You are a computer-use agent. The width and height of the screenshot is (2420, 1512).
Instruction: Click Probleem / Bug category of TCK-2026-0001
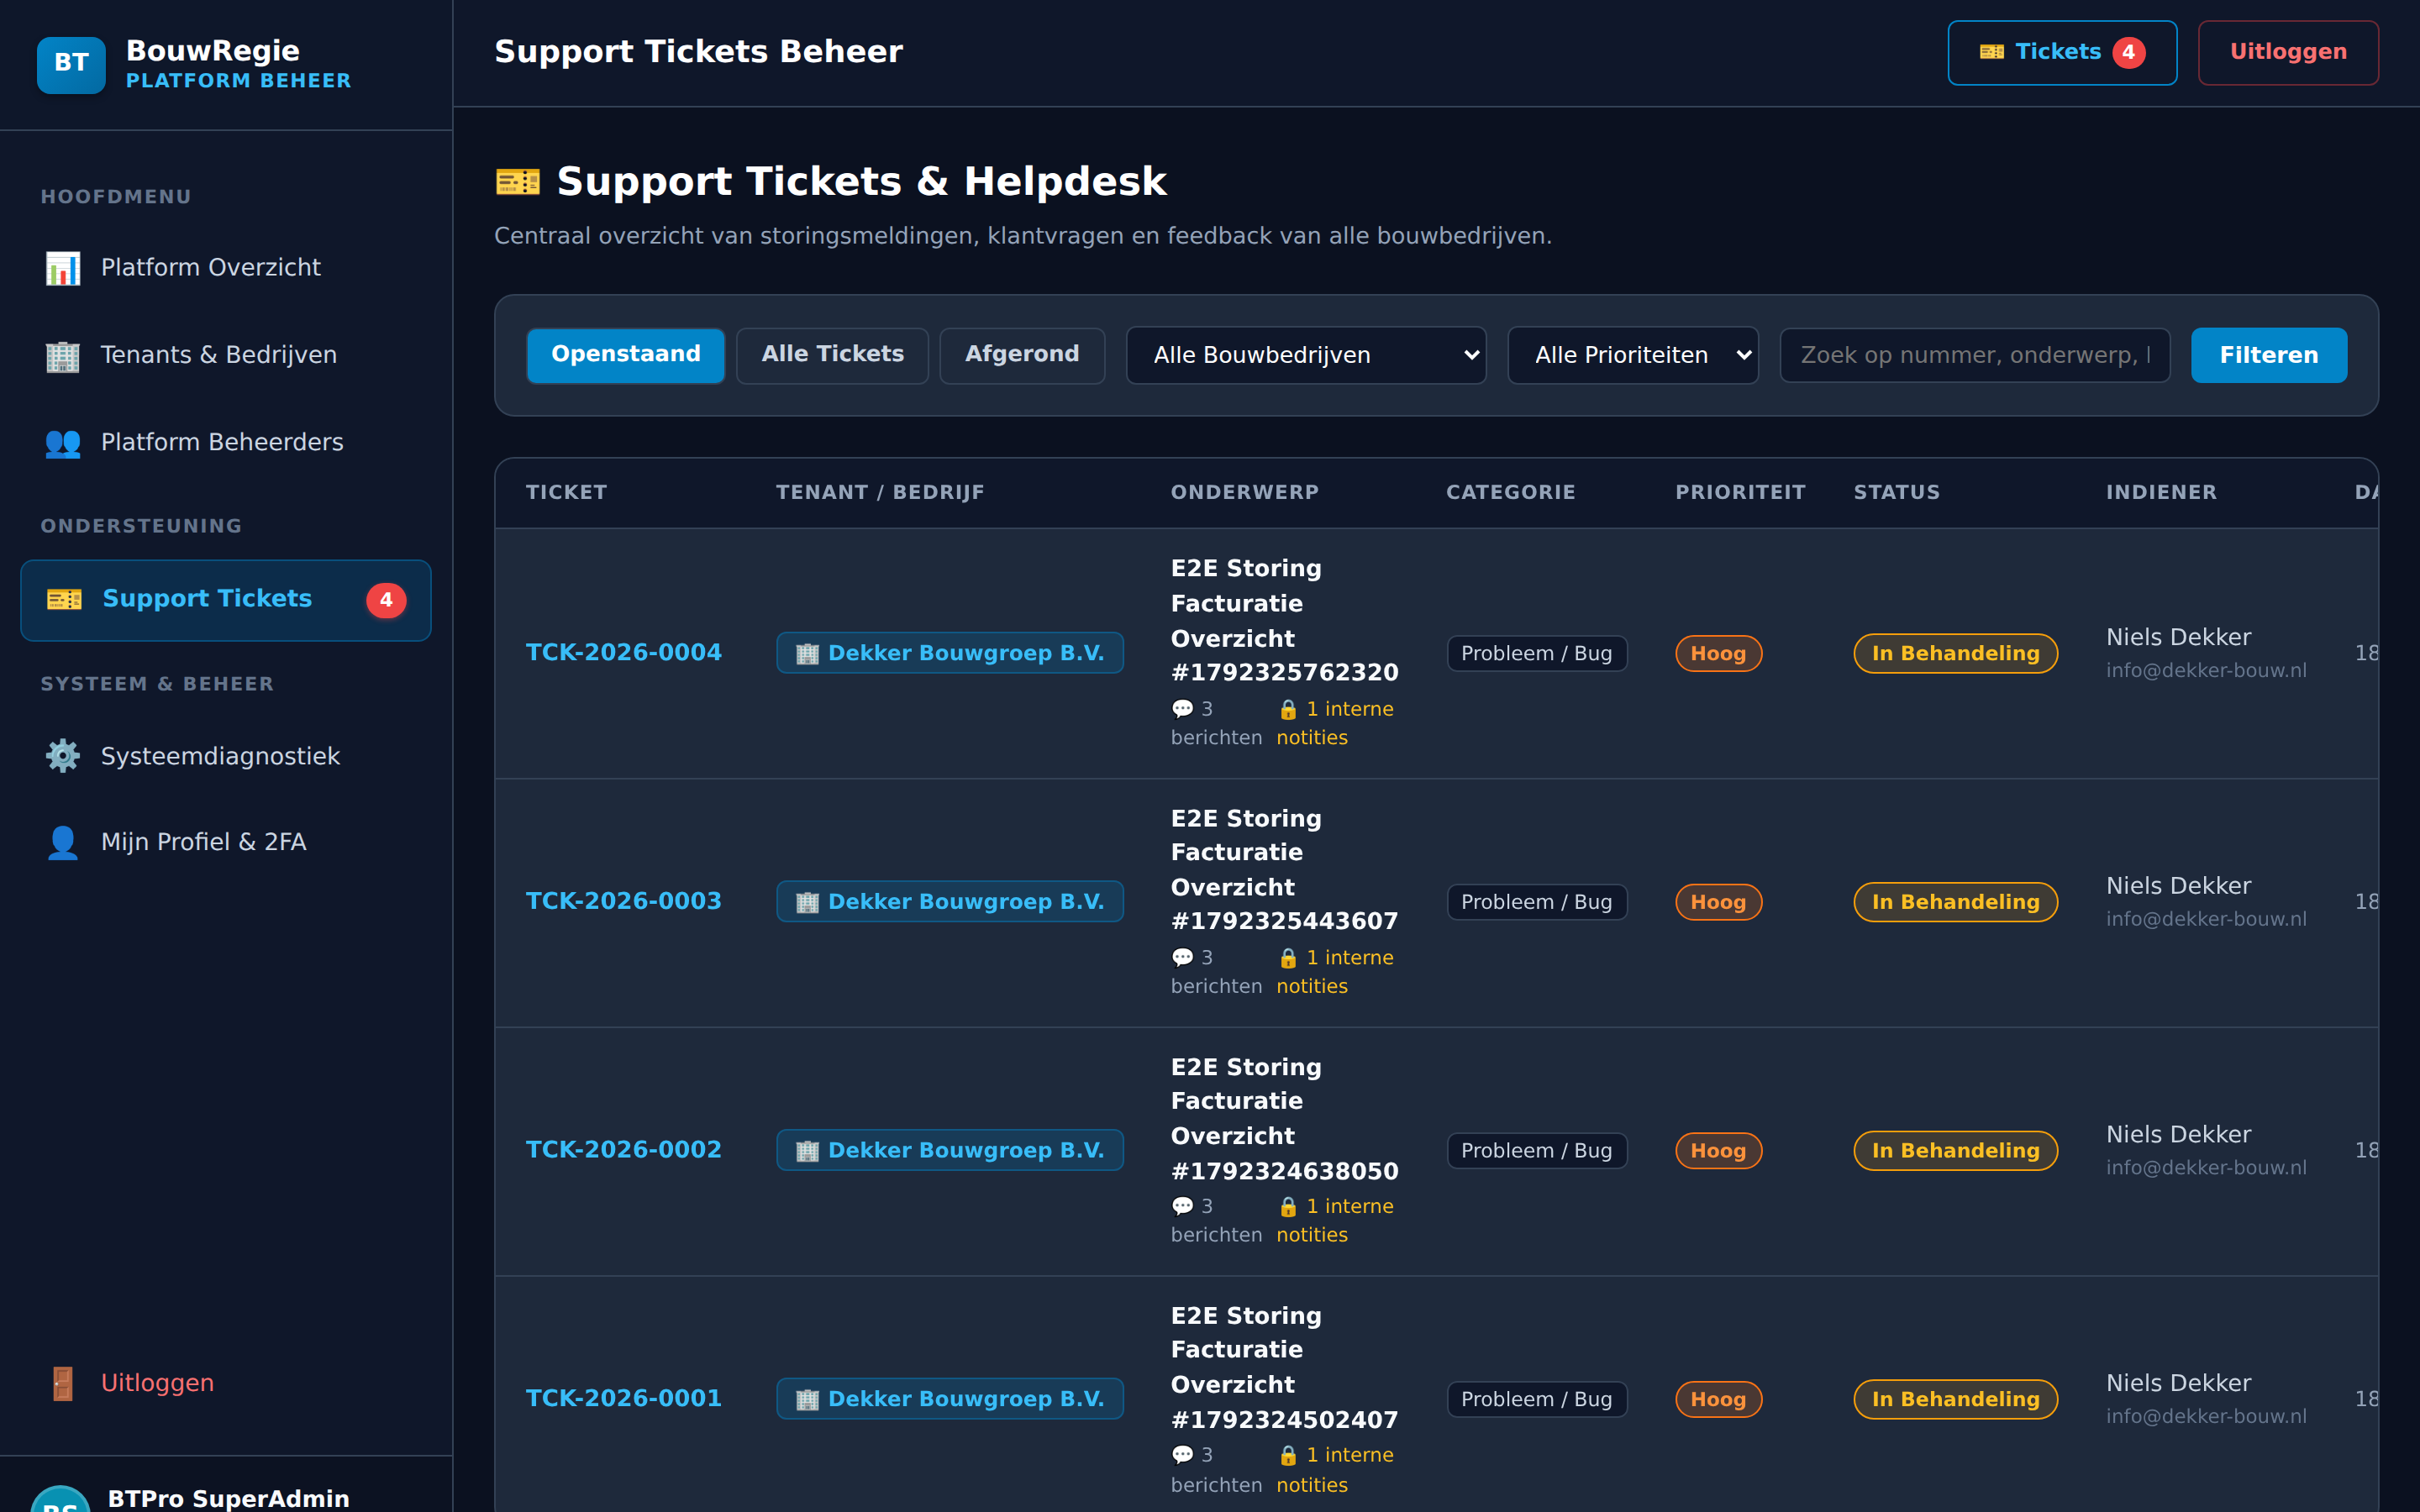(x=1537, y=1400)
